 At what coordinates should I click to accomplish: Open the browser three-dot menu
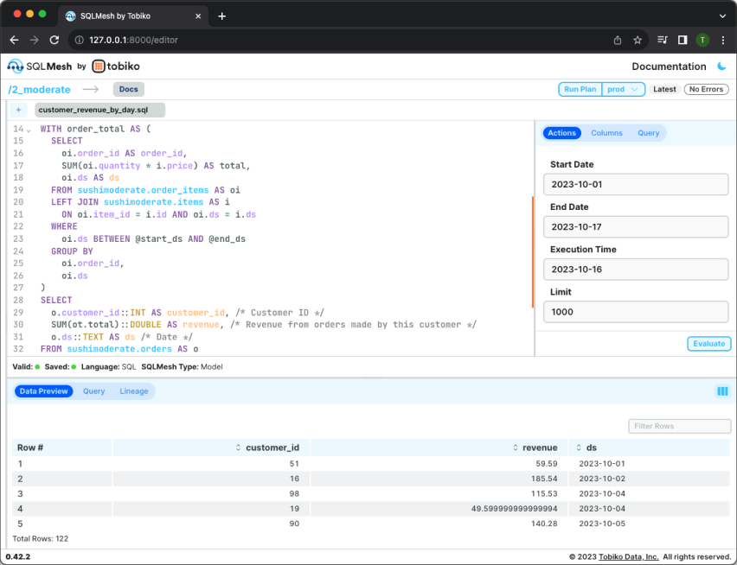click(723, 40)
